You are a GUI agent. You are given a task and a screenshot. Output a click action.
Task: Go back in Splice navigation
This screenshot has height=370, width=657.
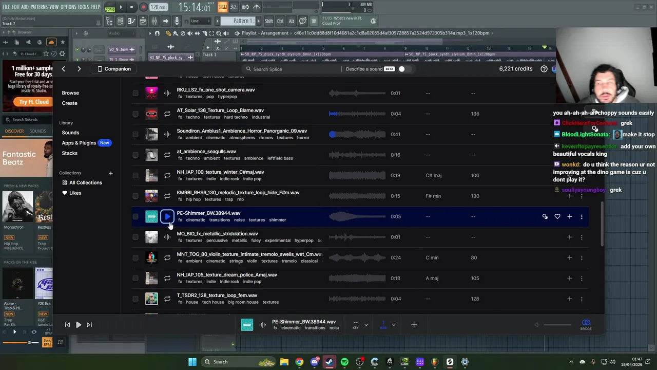point(64,69)
